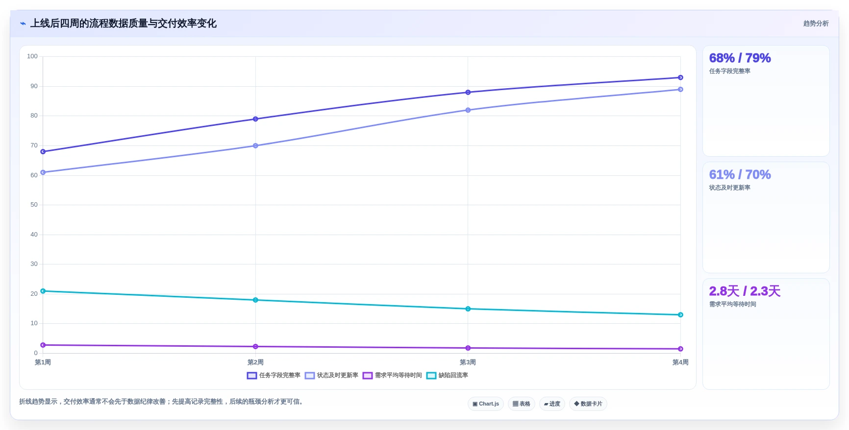
Task: Select 状态及时更新率 data point at 第2周
Action: [255, 146]
